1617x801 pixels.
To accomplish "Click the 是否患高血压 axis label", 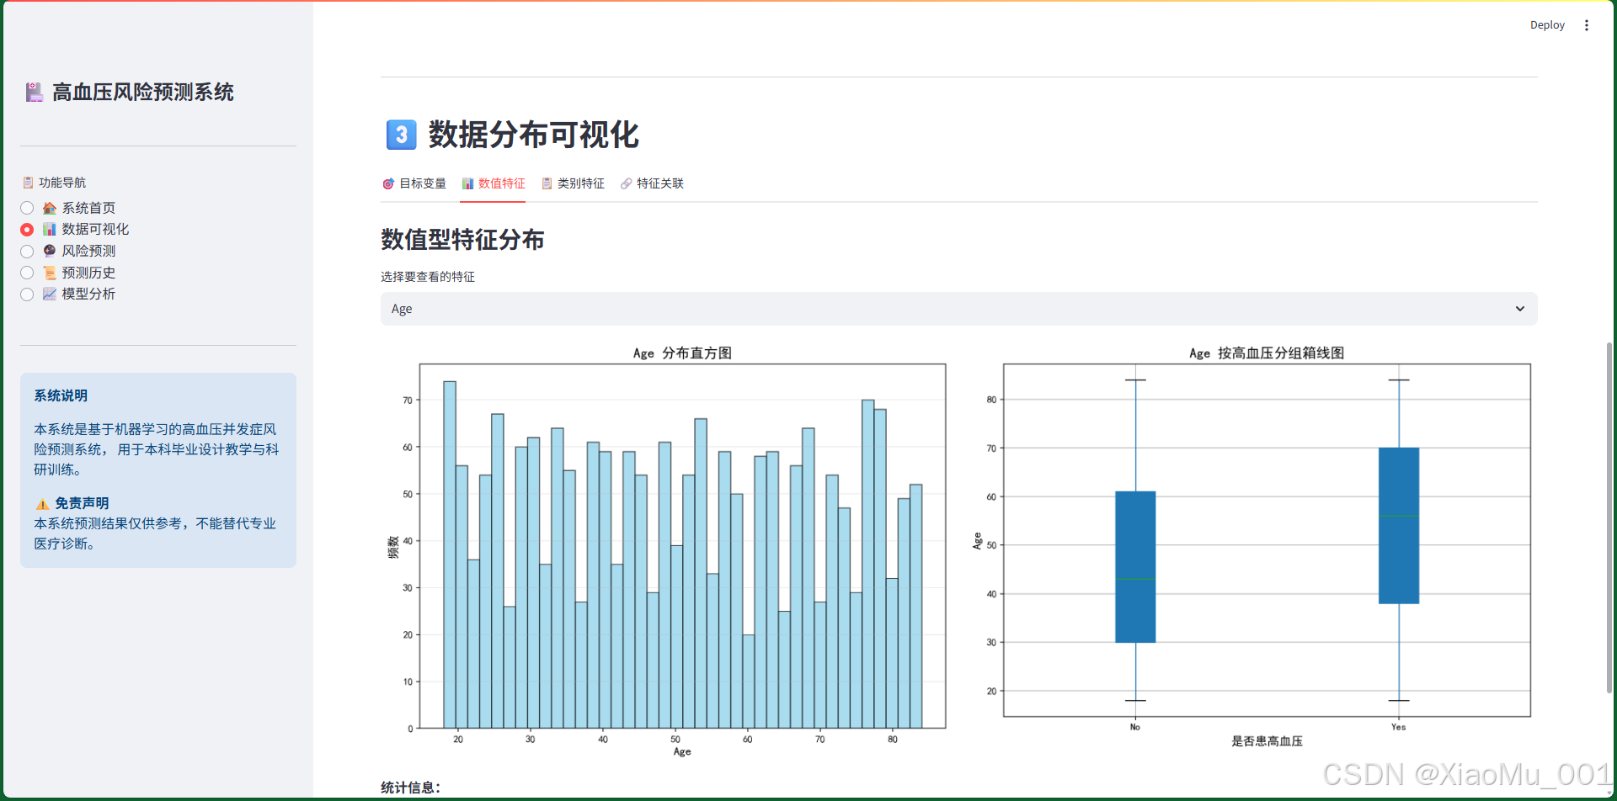I will (1267, 741).
